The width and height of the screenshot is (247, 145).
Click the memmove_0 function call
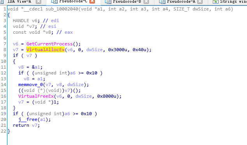pos(31,85)
